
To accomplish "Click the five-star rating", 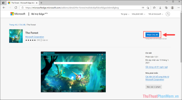I will pos(30,40).
